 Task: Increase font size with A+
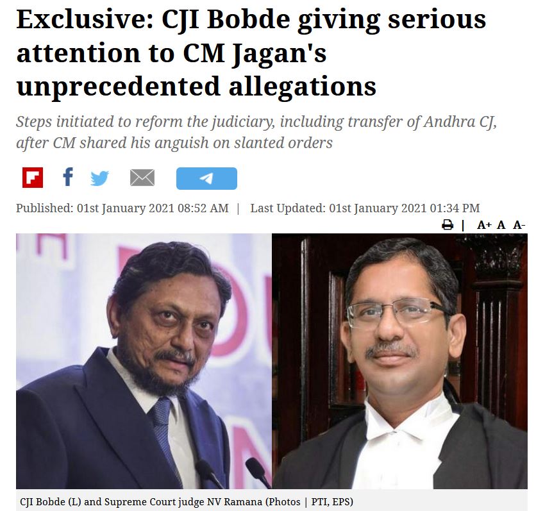(483, 225)
